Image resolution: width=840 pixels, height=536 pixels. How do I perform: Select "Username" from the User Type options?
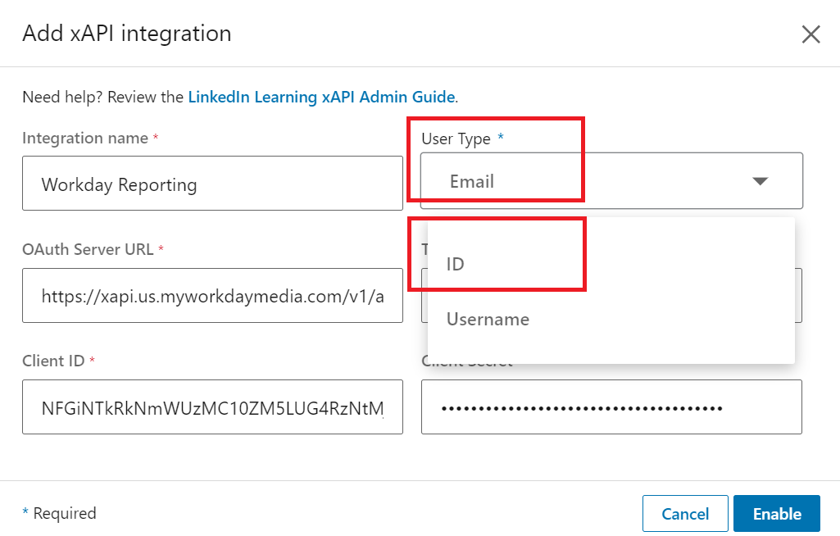click(x=488, y=319)
